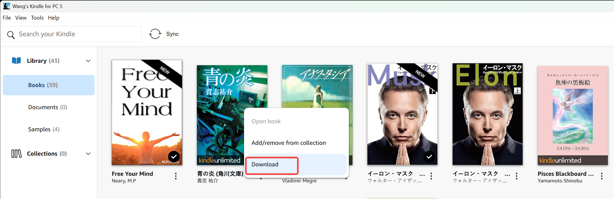Click kindleunlimited banner on Pisces cover
Screen dimensions: 614x199
573,160
